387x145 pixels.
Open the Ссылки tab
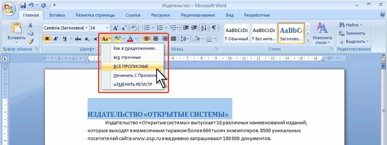133,15
